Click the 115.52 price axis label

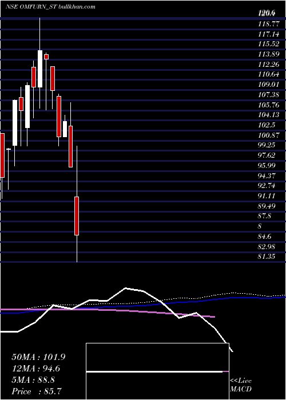[x=268, y=44]
